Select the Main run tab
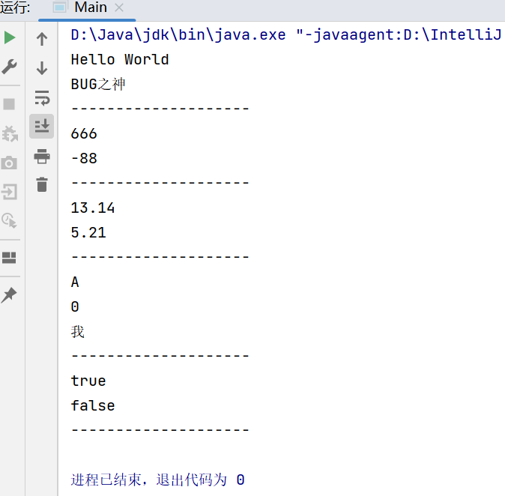The height and width of the screenshot is (496, 505). (x=87, y=7)
